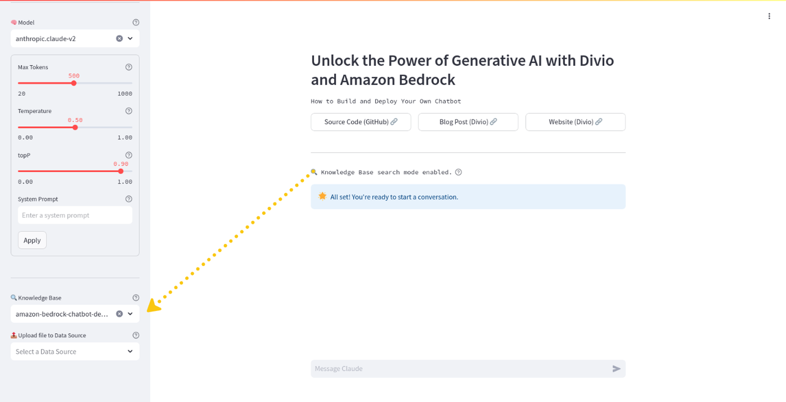Expand the Knowledge Base dropdown
The image size is (786, 402).
click(130, 314)
